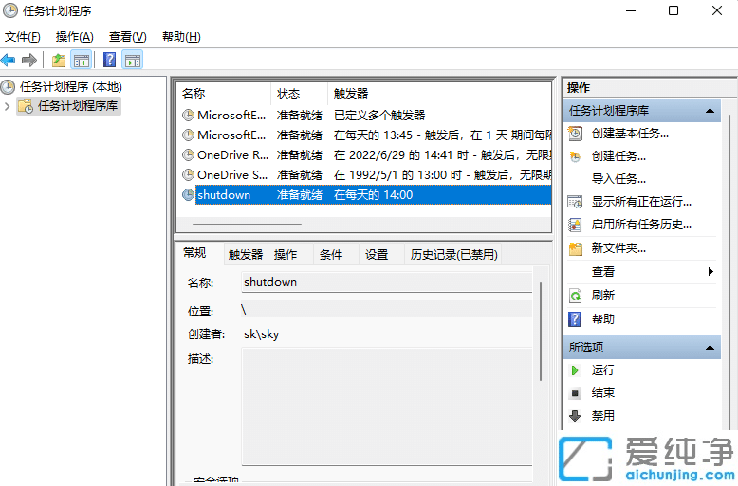Screen dimensions: 738x486
Task: Click the 显示所有正在运行 icon
Action: (575, 202)
